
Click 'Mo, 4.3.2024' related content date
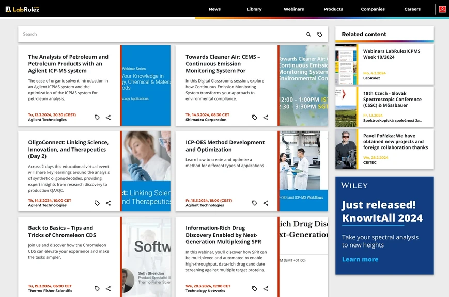(x=374, y=73)
